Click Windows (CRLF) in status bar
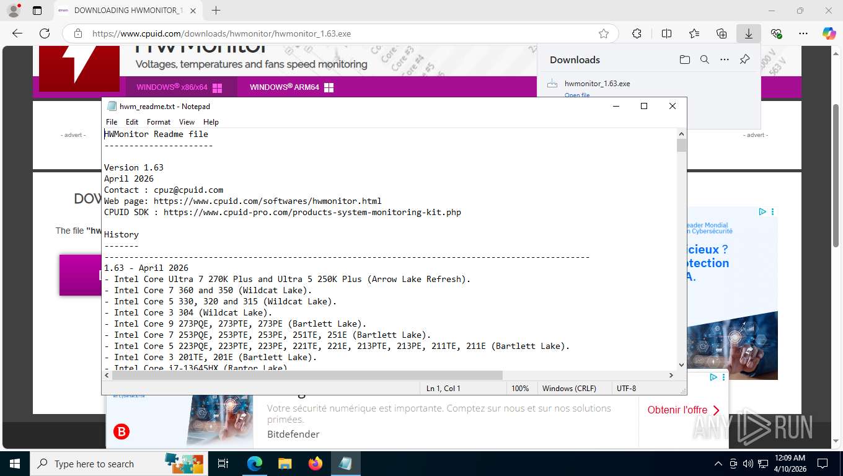Viewport: 843px width, 476px height. pos(569,389)
